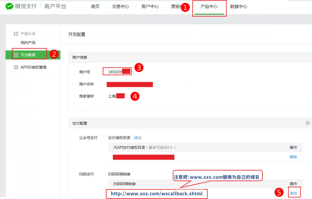This screenshot has height=199, width=312.
Task: Go to the 首页 tab
Action: [x=95, y=7]
